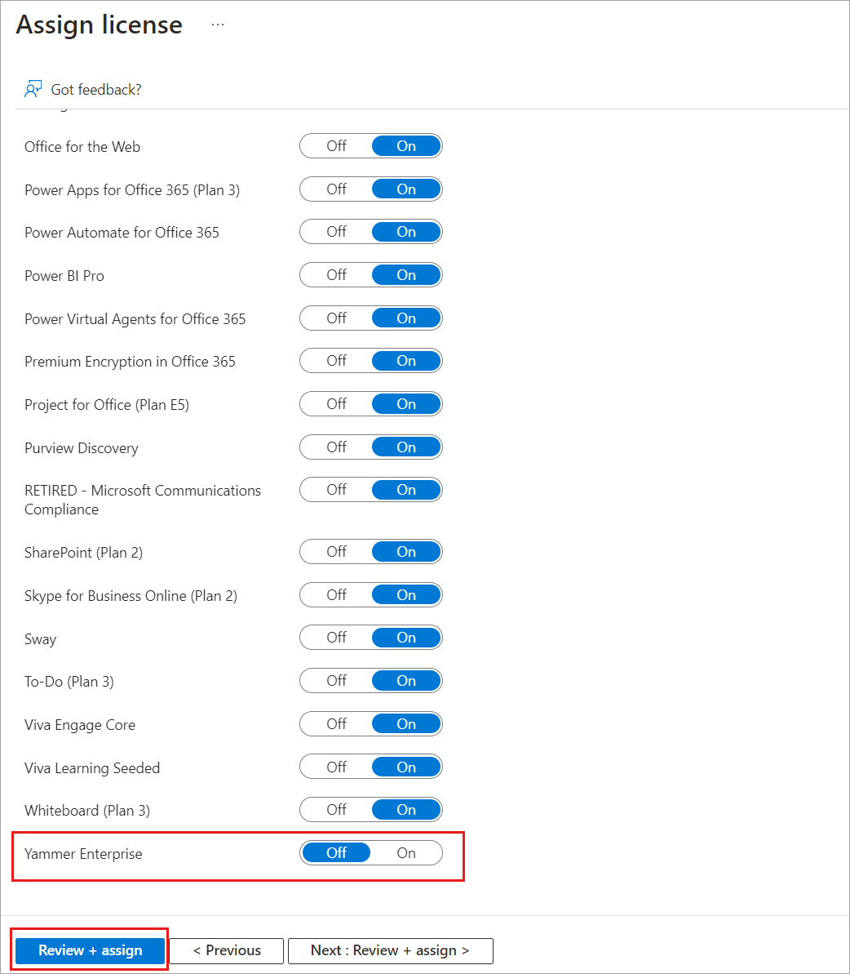
Task: Turn on Yammer Enterprise toggle
Action: (x=406, y=853)
